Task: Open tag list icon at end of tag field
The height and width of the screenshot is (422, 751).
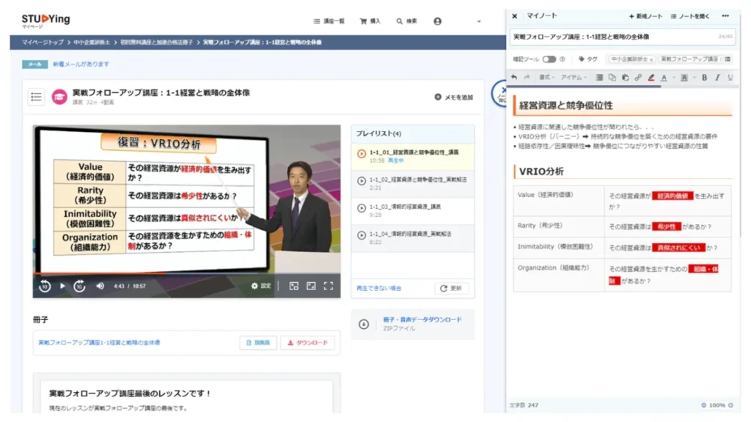Action: [728, 59]
